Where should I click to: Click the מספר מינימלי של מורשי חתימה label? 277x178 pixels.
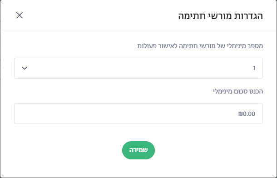tap(200, 46)
